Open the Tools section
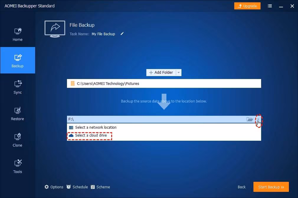The image size is (298, 198). (x=17, y=166)
